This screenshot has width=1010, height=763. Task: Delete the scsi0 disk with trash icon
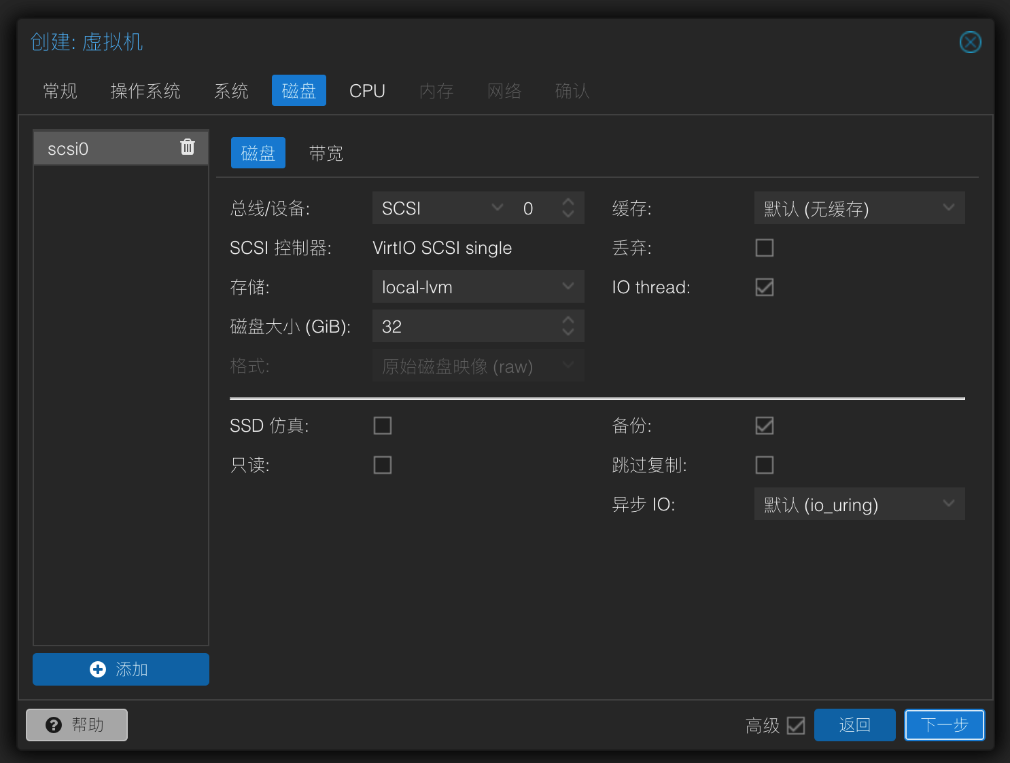[188, 147]
